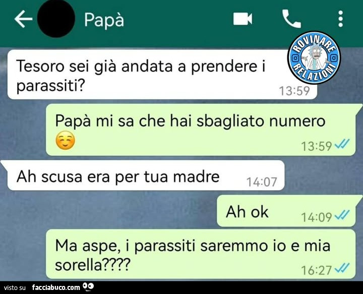Select the 'Ah ok' message bubble
Image resolution: width=363 pixels, height=294 pixels.
click(x=286, y=211)
